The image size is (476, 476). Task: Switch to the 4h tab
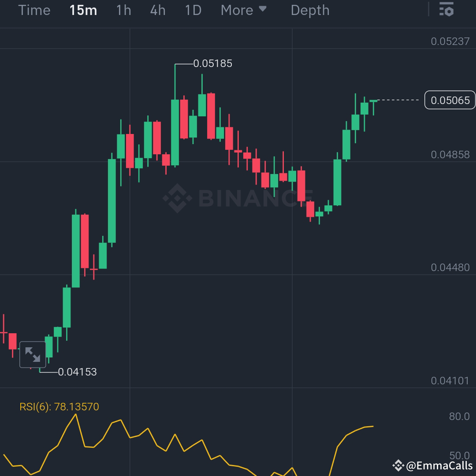[x=157, y=10]
